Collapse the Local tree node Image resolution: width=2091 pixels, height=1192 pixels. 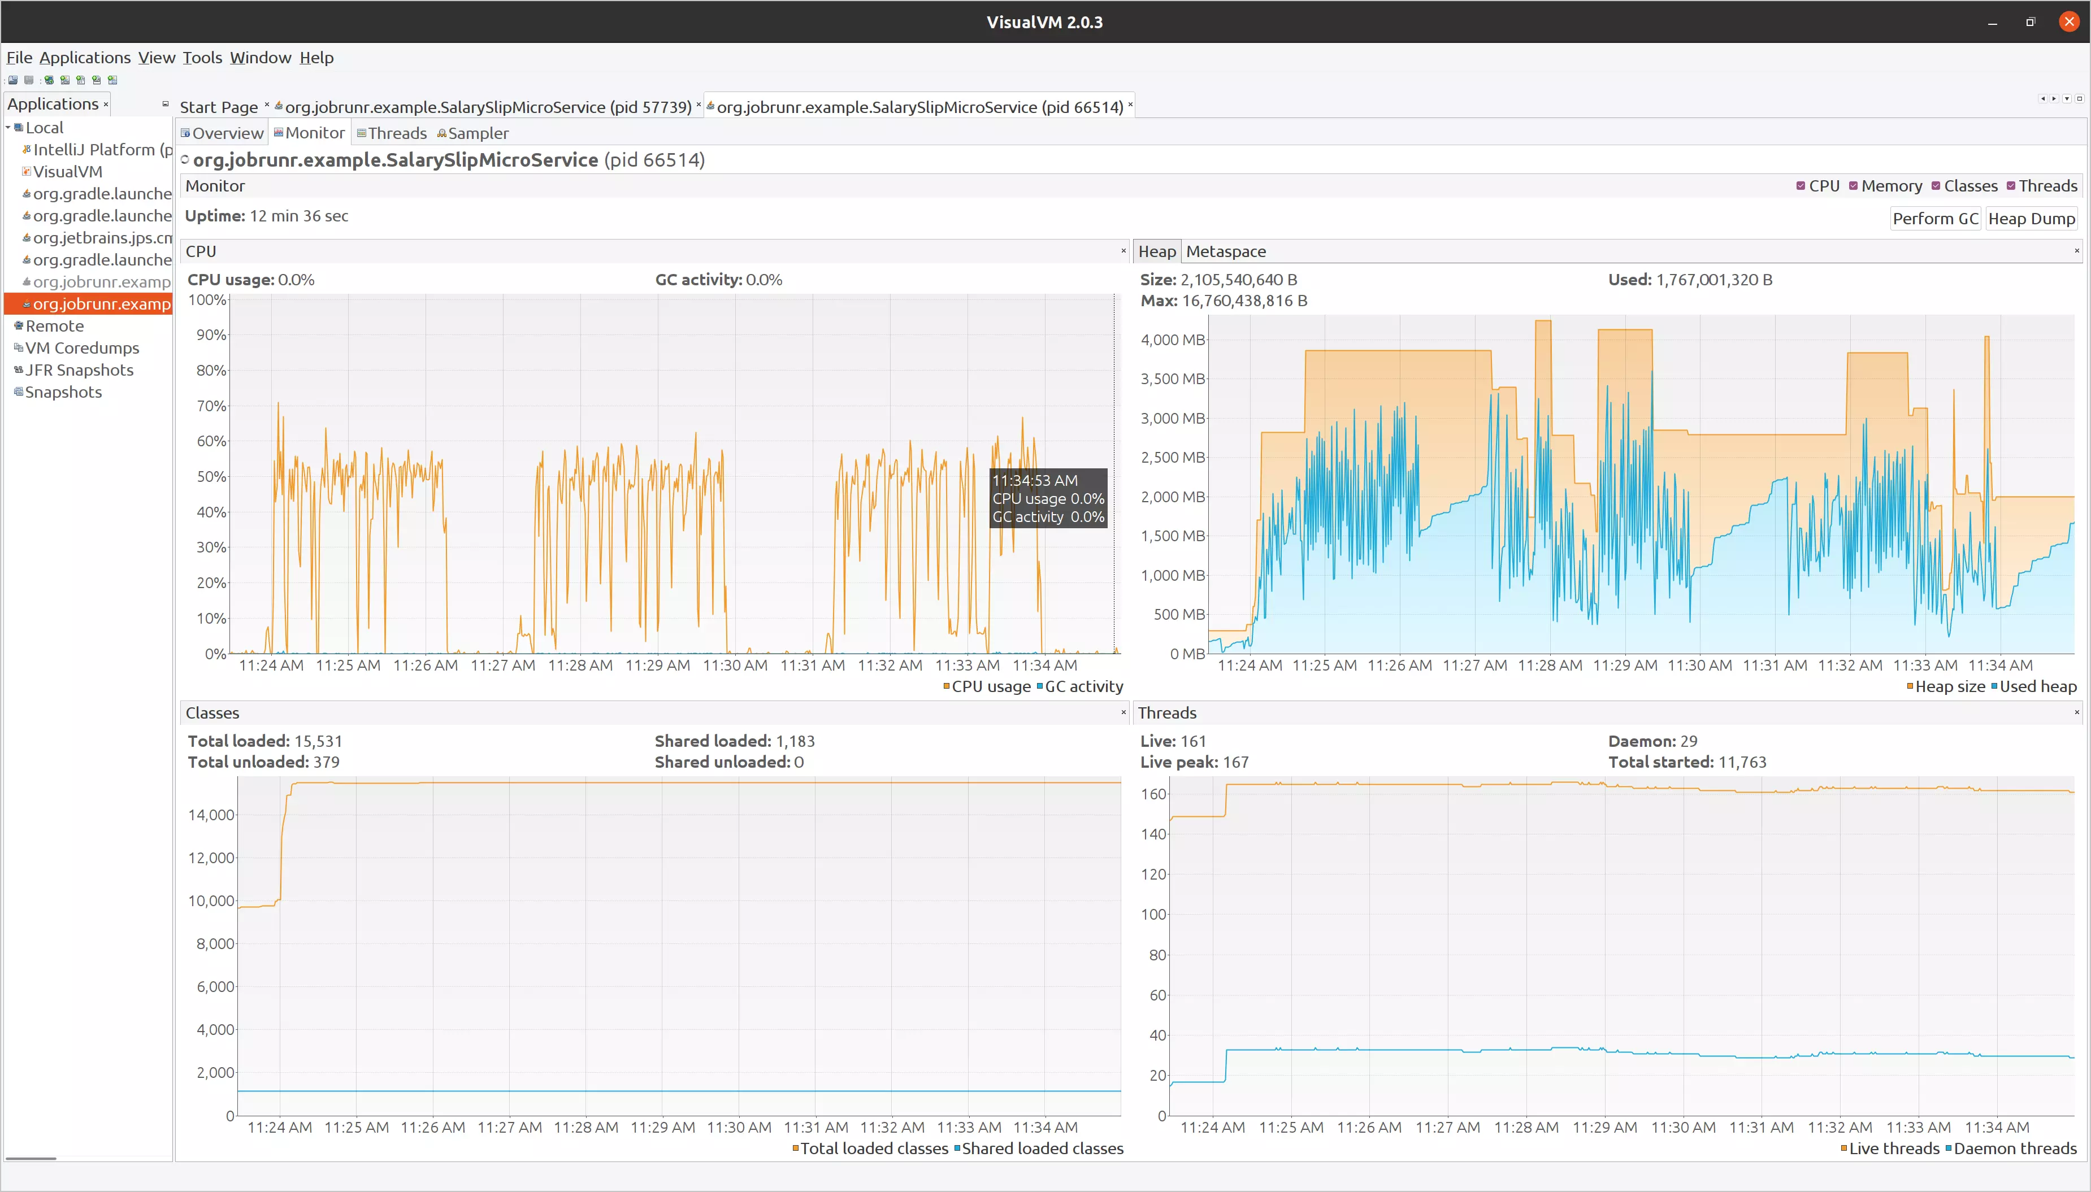(8, 128)
